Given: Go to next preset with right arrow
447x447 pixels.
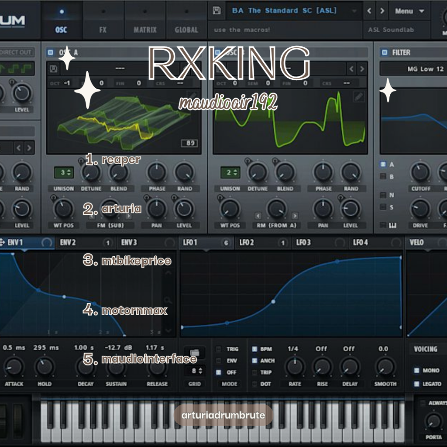Looking at the screenshot, I should coord(382,11).
